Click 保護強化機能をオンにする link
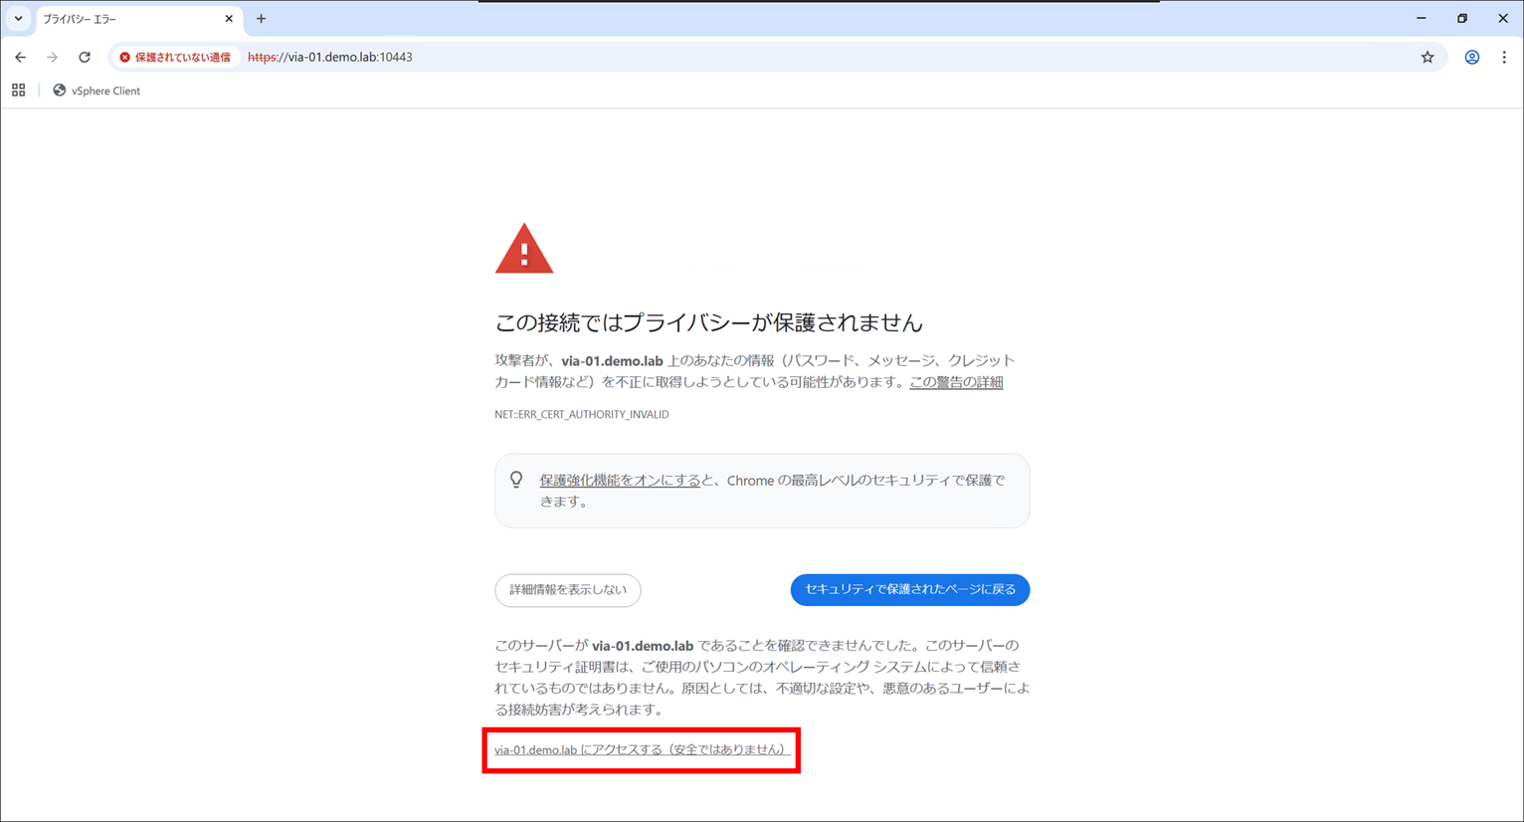This screenshot has width=1524, height=822. point(618,479)
